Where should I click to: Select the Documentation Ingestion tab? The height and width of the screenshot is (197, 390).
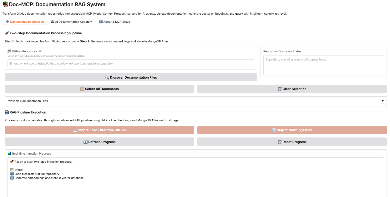pyautogui.click(x=25, y=22)
